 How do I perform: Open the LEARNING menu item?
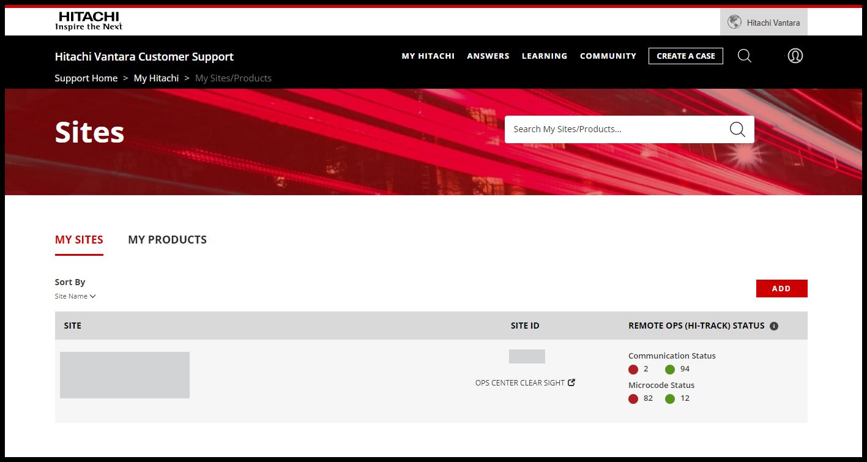click(545, 56)
